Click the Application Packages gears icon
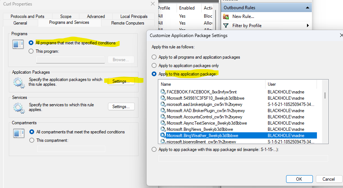 (x=19, y=83)
